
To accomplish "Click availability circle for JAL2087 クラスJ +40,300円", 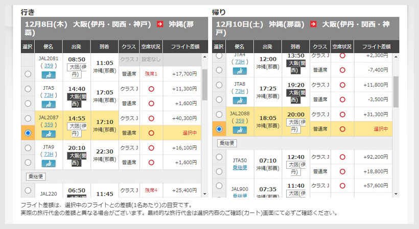I will (151, 118).
